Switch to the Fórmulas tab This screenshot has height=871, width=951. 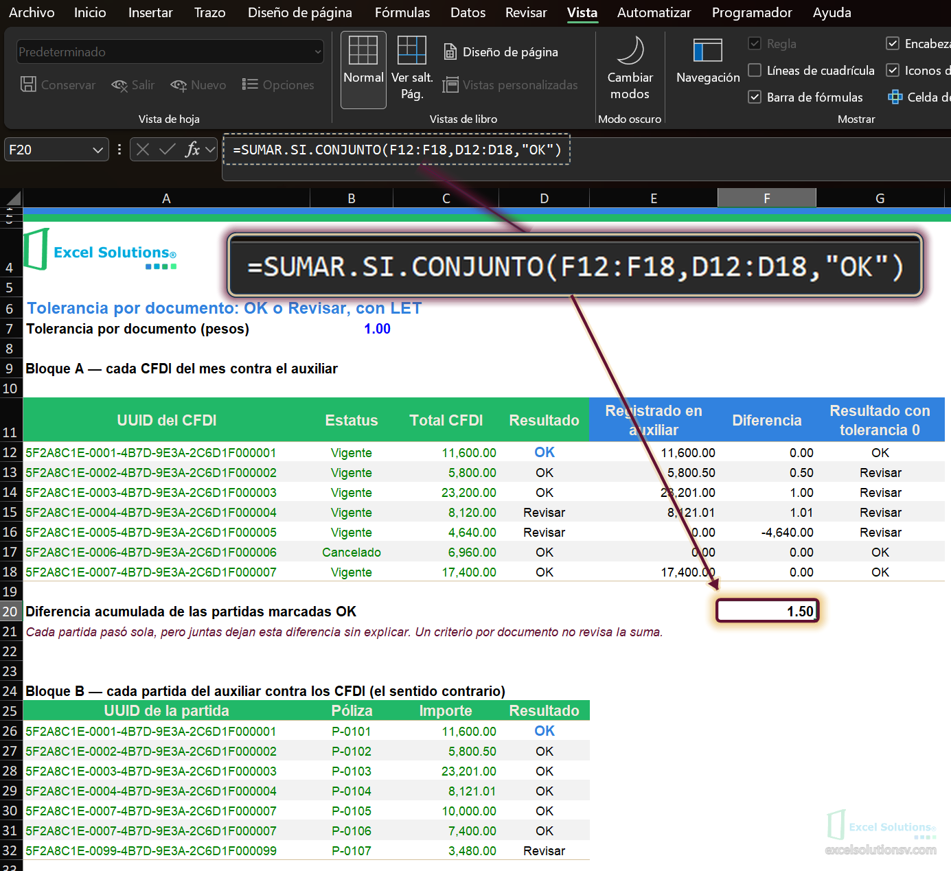pyautogui.click(x=402, y=12)
